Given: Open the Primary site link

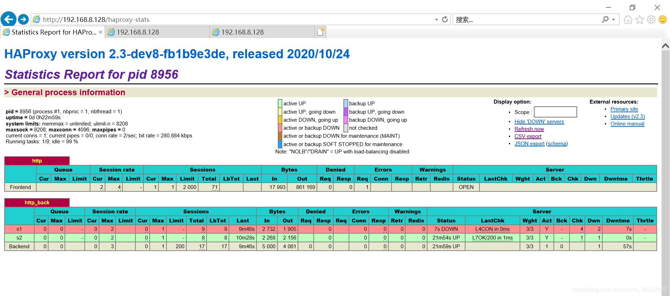Looking at the screenshot, I should [x=624, y=109].
